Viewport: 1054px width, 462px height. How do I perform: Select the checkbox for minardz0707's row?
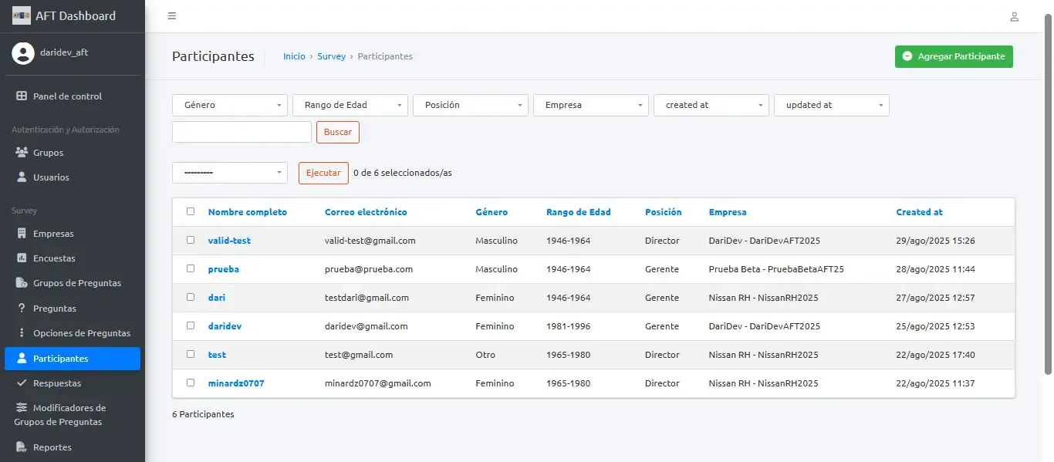tap(189, 383)
